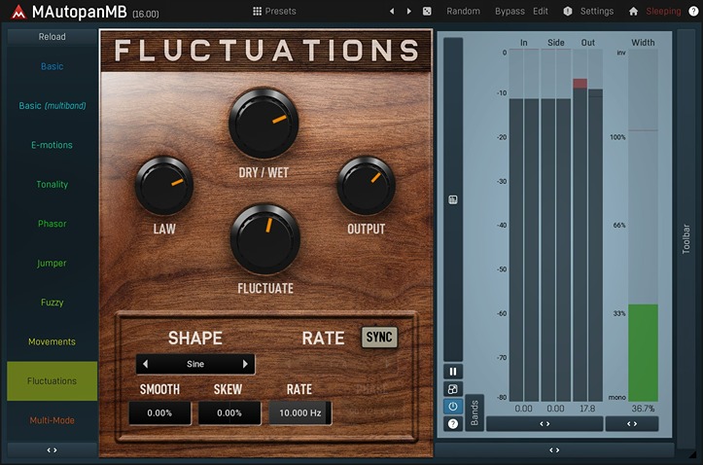Open the Presets grid icon

257,12
